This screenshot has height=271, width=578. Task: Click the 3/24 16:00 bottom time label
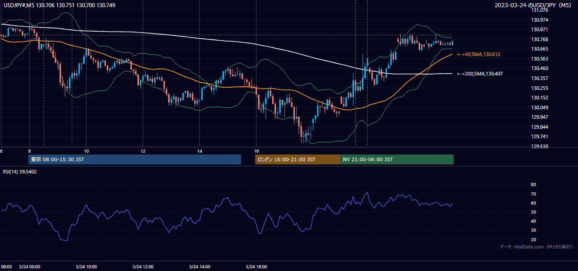[x=256, y=266]
